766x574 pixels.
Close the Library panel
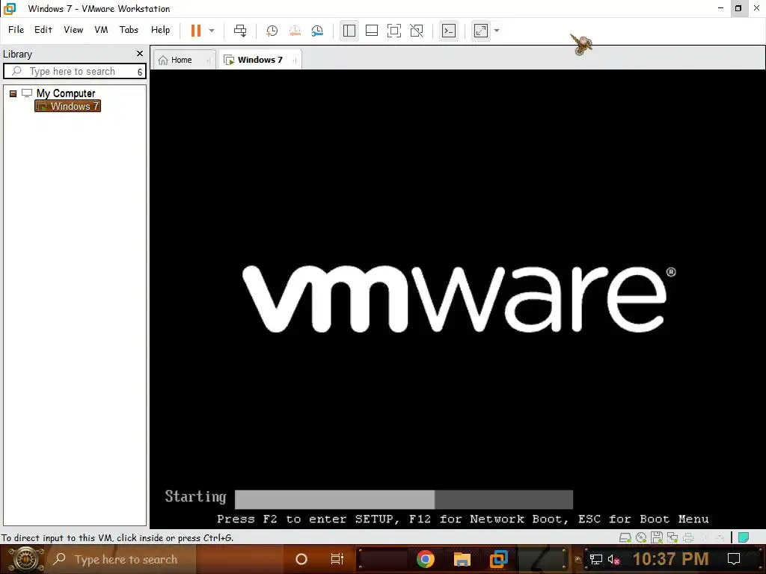140,54
